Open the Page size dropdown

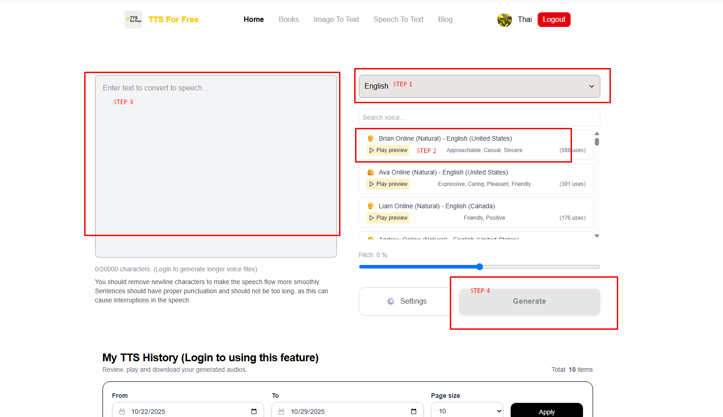467,411
